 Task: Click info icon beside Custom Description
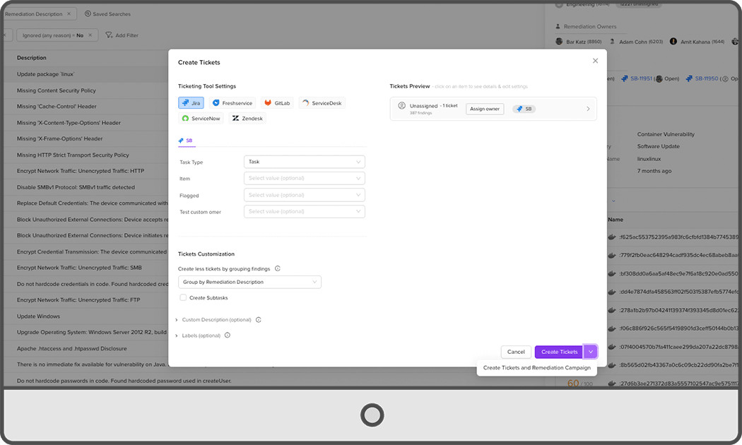[259, 320]
